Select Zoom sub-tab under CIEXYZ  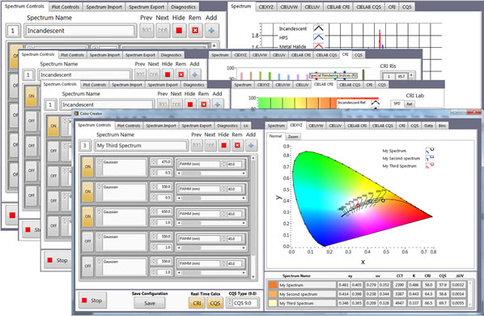pos(293,137)
